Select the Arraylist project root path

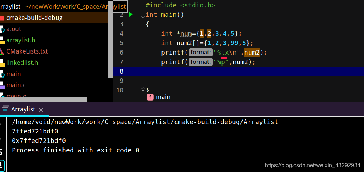pos(75,7)
